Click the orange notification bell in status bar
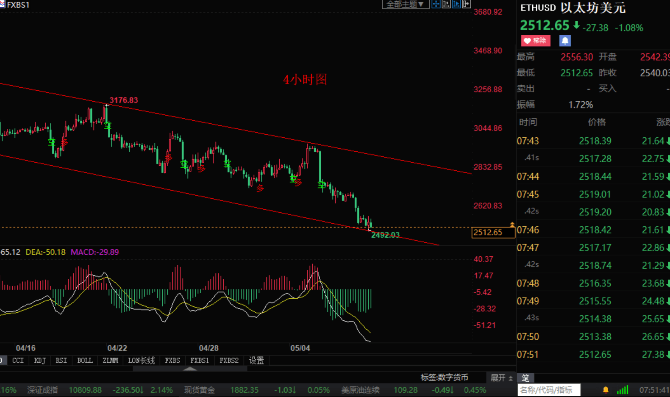Viewport: 670px width, 397px height. point(606,390)
